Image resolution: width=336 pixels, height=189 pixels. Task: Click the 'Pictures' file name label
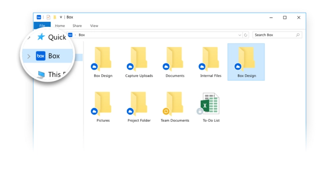[x=103, y=121]
